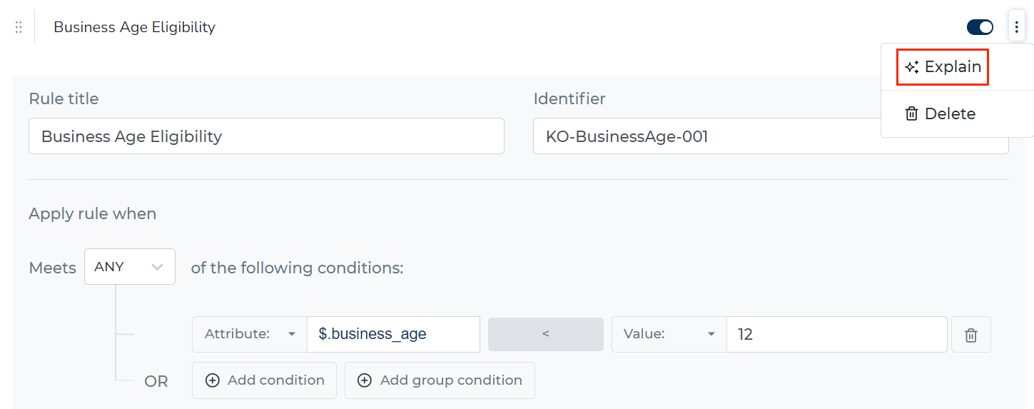Delete the business_age condition via trash icon
The image size is (1034, 409).
(x=970, y=335)
